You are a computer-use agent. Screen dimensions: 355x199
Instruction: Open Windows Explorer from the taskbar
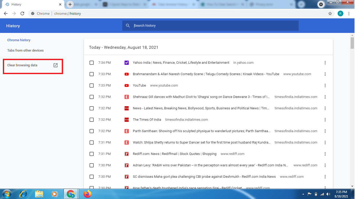point(39,194)
